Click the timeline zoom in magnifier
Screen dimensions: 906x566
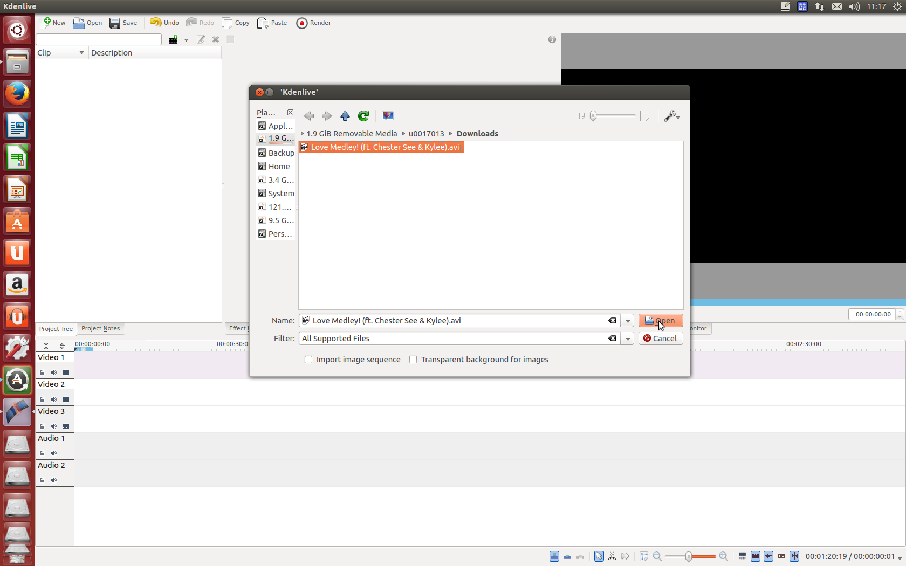(724, 556)
